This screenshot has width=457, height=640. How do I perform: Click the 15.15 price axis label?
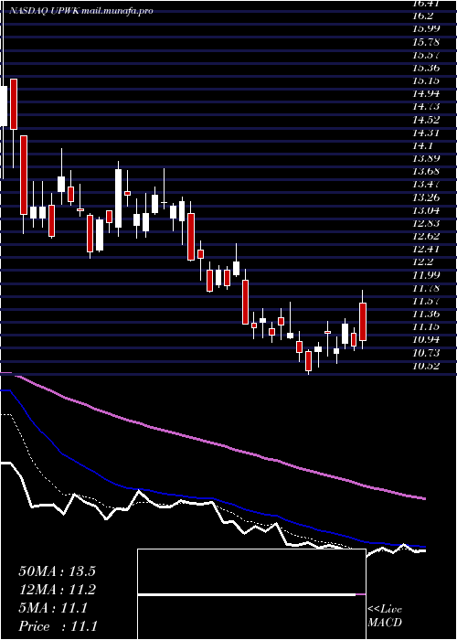(426, 80)
